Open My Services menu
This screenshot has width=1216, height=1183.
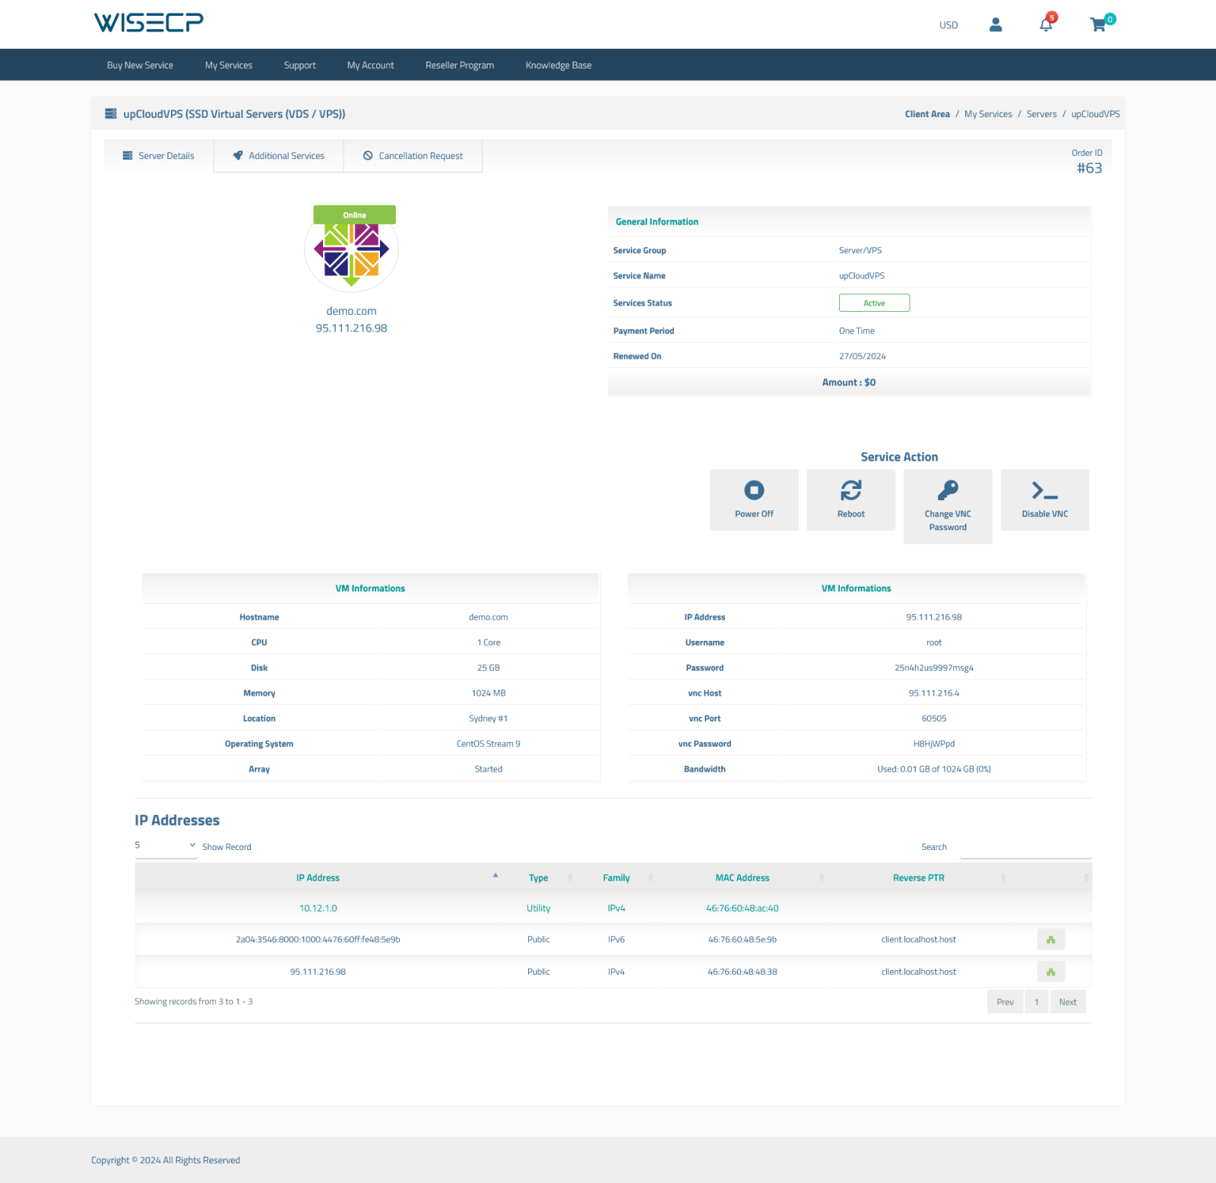(x=229, y=65)
